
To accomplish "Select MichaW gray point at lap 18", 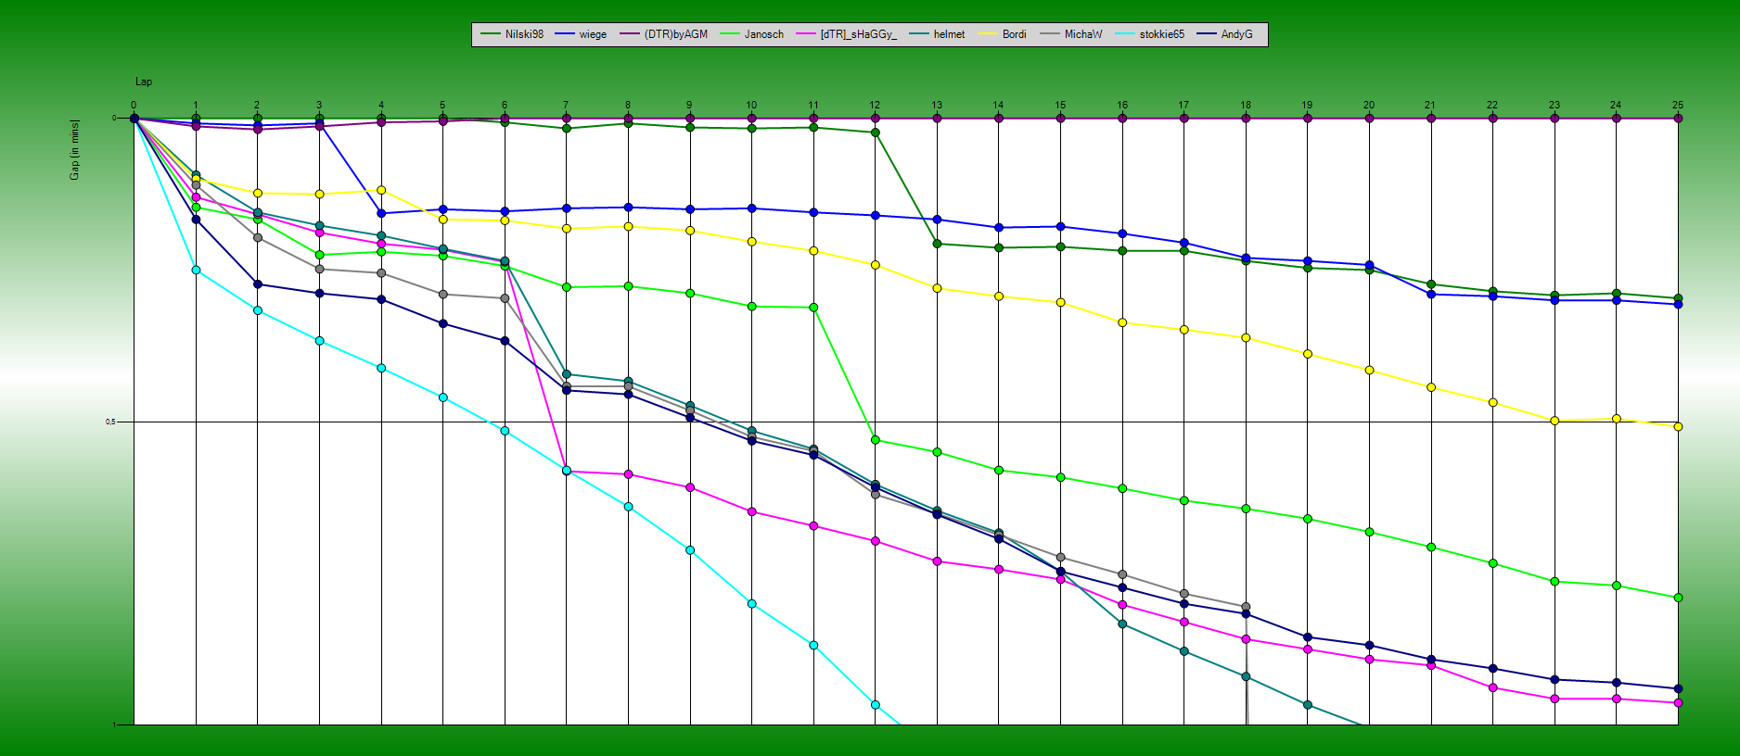I will coord(1246,607).
